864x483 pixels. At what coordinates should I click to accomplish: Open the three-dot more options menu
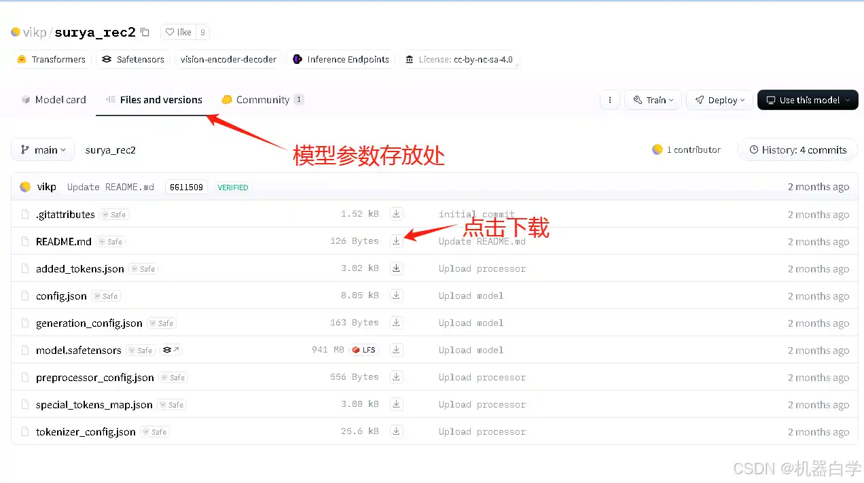tap(610, 100)
